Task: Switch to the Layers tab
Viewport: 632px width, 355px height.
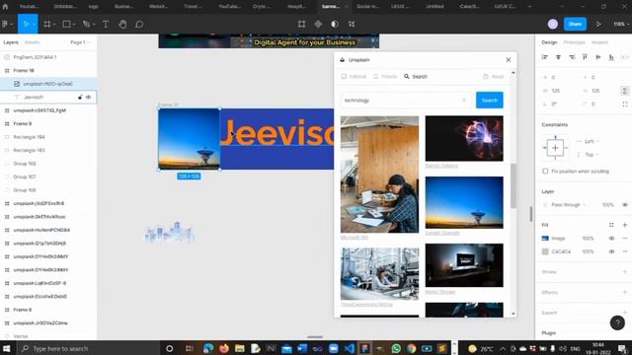Action: [x=11, y=42]
